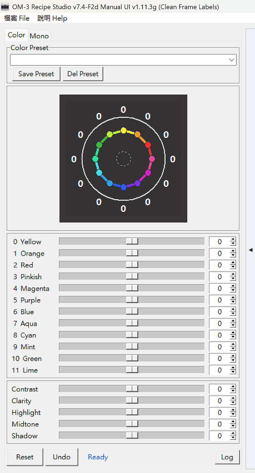The height and width of the screenshot is (473, 255).
Task: Click the mint dot on color wheel
Action: 95,159
